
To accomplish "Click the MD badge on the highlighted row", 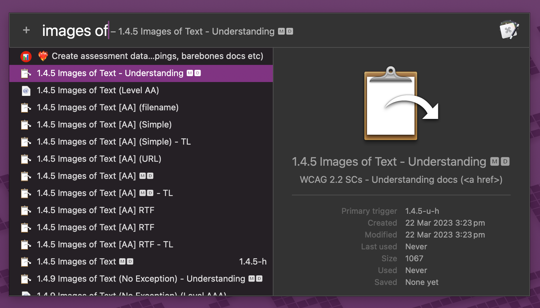I will pyautogui.click(x=194, y=73).
